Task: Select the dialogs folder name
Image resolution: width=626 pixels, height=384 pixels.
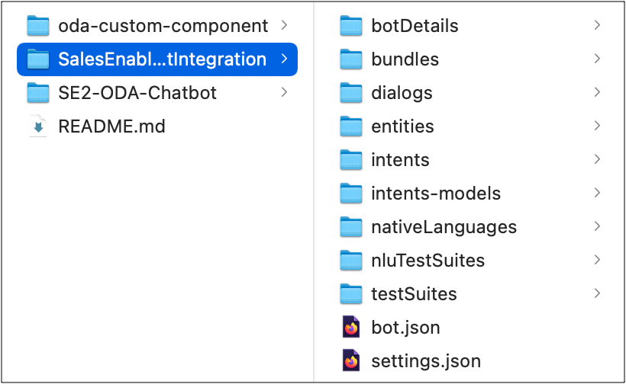Action: [402, 93]
